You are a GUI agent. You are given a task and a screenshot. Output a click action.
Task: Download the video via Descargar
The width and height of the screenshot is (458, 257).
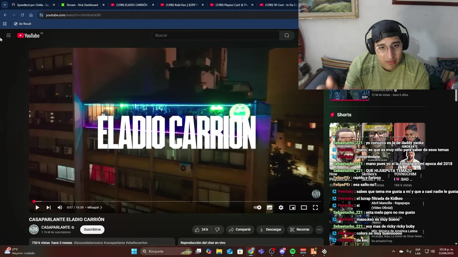click(271, 230)
